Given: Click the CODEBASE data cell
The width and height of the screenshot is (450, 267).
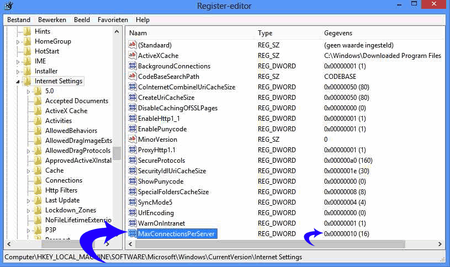Looking at the screenshot, I should [x=340, y=76].
